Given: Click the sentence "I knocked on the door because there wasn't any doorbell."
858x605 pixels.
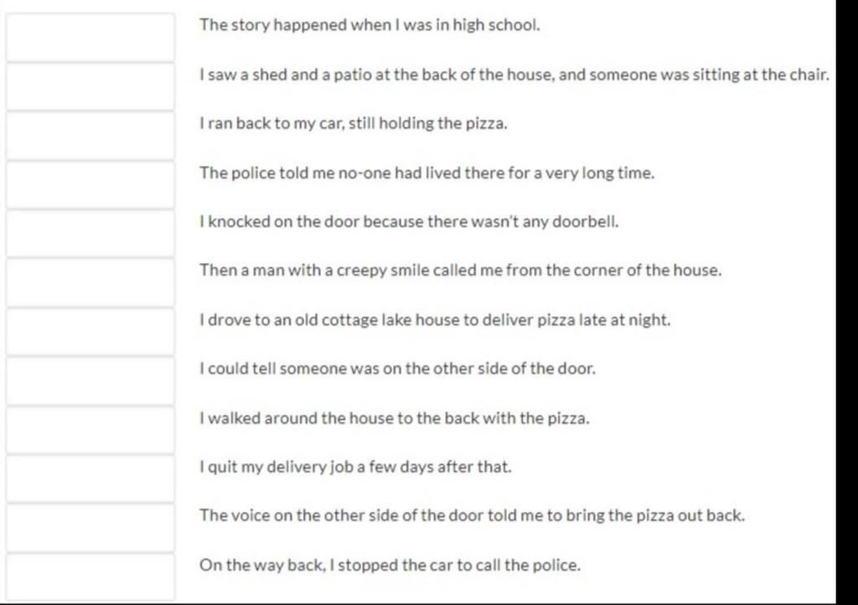Looking at the screenshot, I should coord(409,221).
